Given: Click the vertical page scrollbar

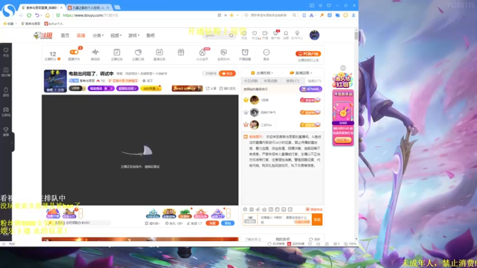Looking at the screenshot, I should (x=356, y=36).
